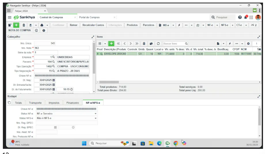
Task: Maximize the Rodapé panel
Action: tap(259, 97)
